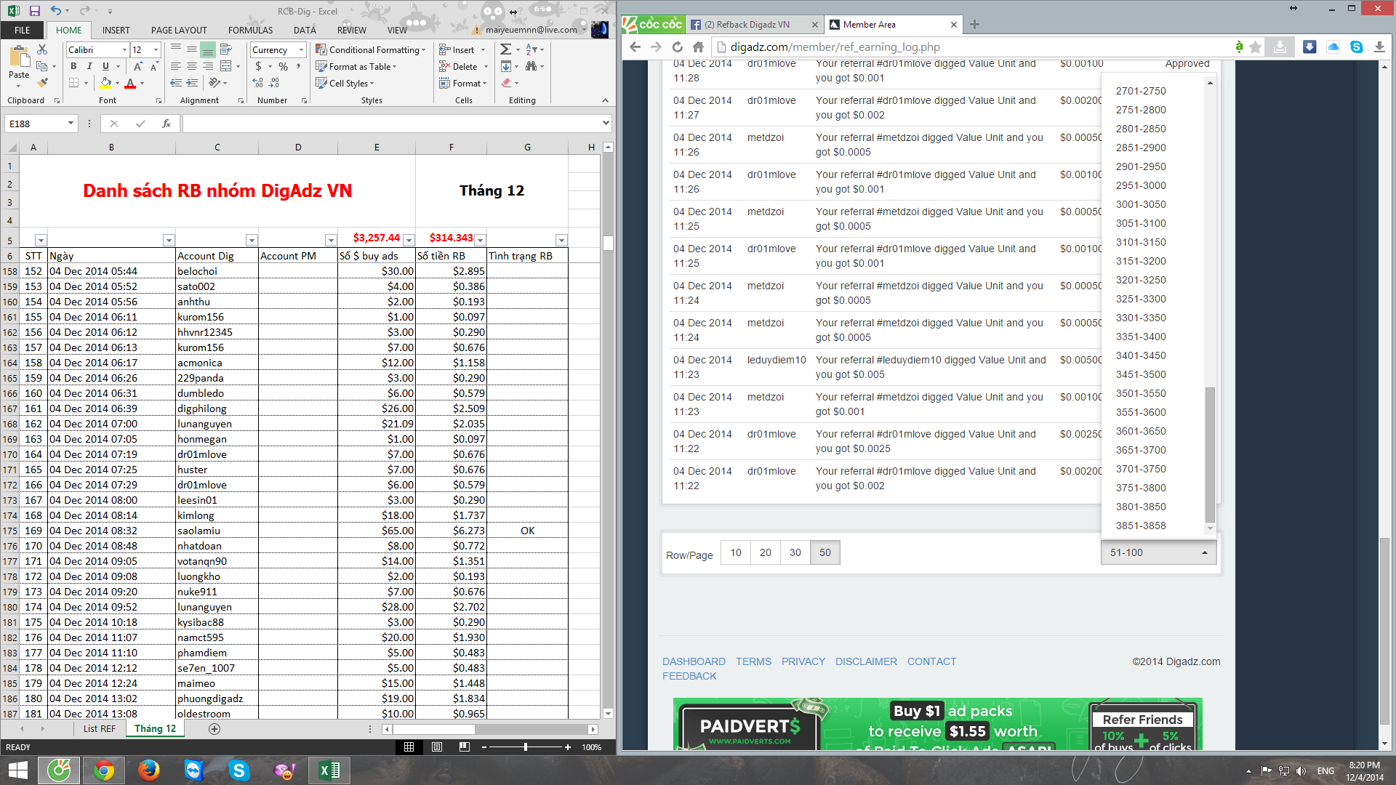Open Cell Styles dropdown
The height and width of the screenshot is (785, 1396).
(345, 83)
